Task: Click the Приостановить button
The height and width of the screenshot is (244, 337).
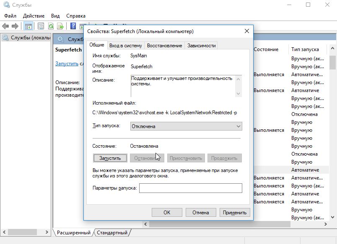Action: [x=186, y=158]
